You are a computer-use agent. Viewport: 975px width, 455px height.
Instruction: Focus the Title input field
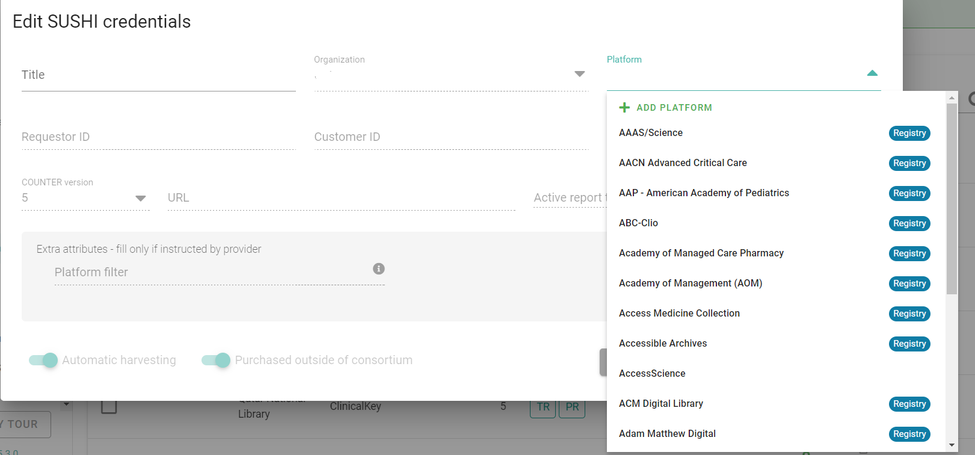click(159, 75)
